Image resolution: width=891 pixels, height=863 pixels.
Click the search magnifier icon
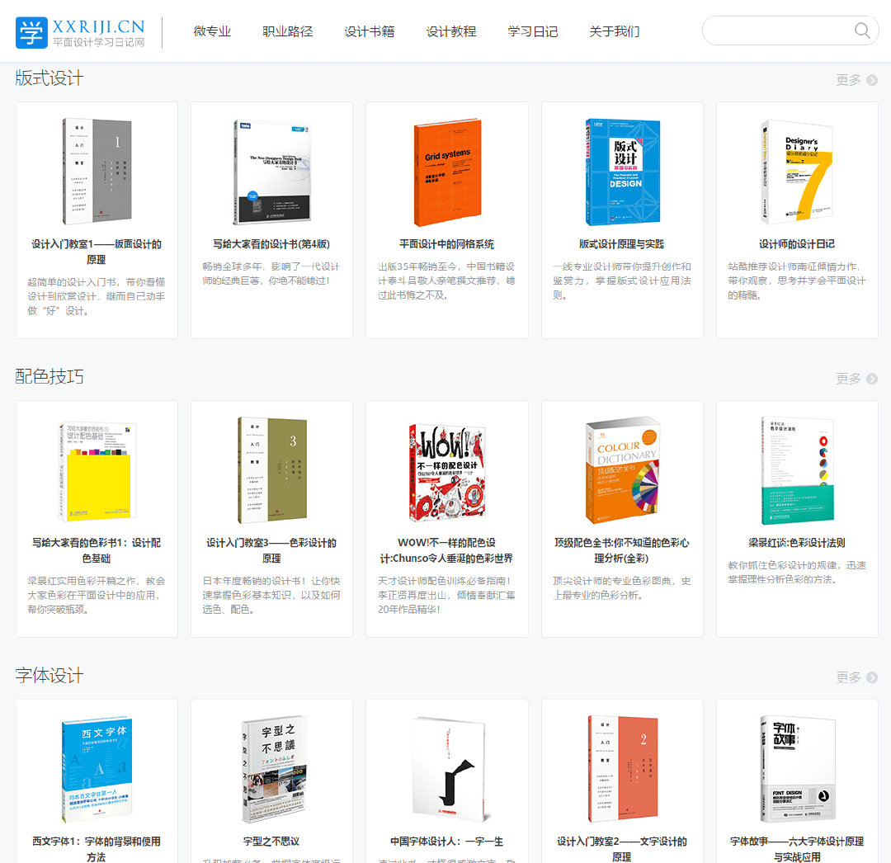[861, 31]
